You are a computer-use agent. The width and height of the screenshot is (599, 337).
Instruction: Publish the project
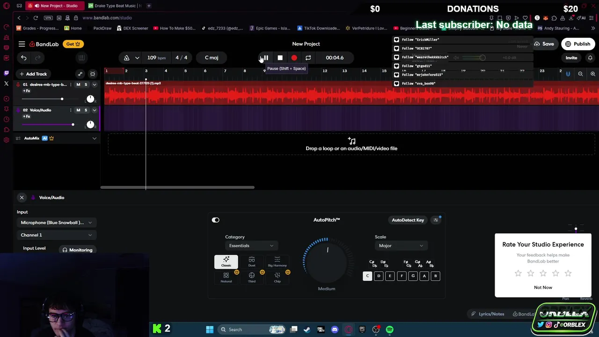[577, 44]
